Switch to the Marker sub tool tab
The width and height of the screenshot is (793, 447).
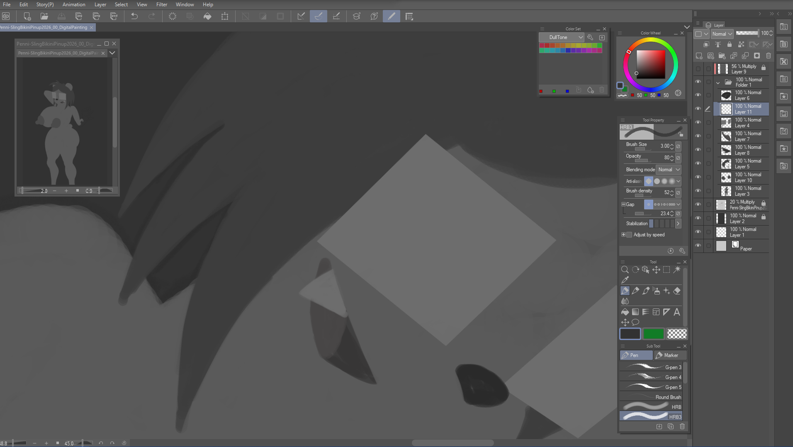coord(670,355)
